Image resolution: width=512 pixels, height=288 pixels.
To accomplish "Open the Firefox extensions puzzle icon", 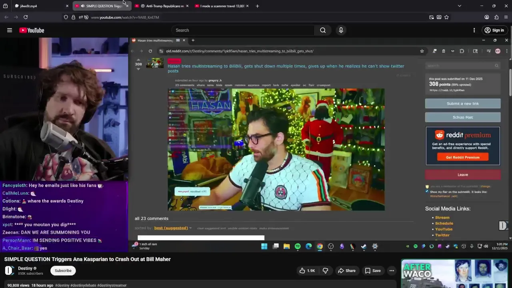I will (496, 17).
